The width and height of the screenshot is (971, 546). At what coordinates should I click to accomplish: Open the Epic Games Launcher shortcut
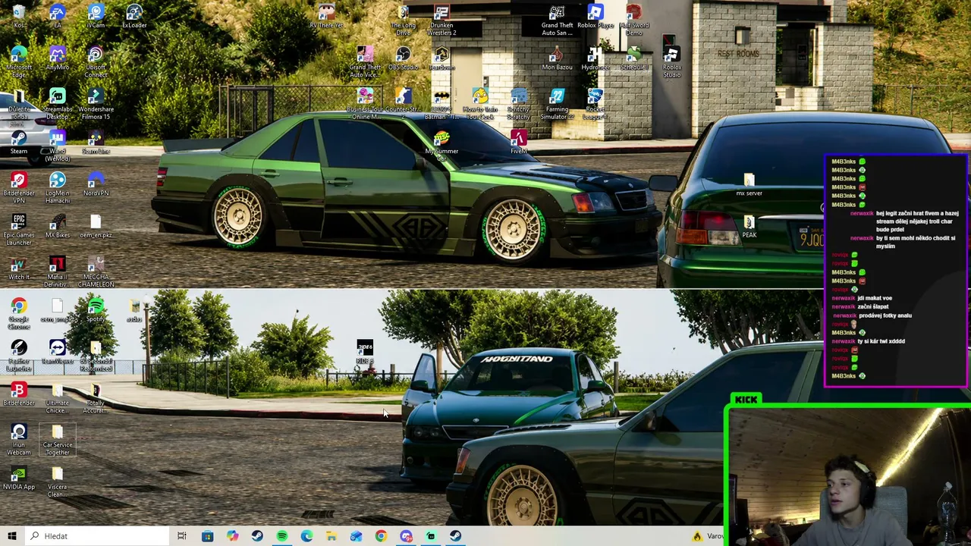point(19,229)
